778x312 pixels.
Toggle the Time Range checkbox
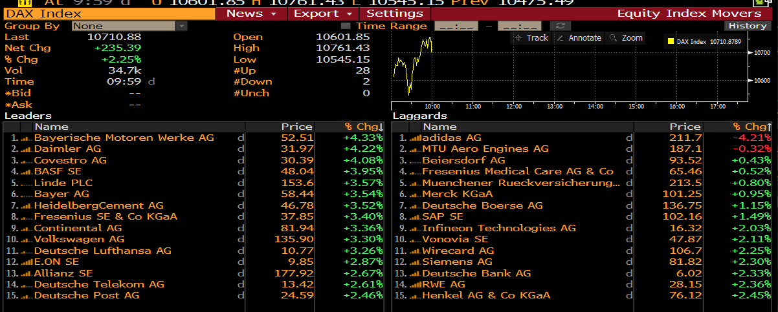click(x=345, y=26)
